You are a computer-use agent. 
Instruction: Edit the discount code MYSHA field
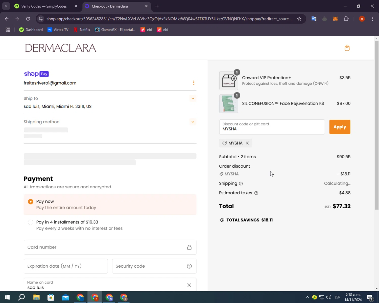(272, 127)
